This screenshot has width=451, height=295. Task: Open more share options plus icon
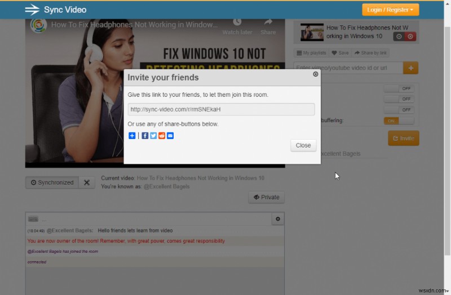click(132, 136)
